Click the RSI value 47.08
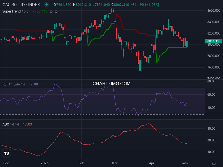The height and width of the screenshot is (167, 223). pos(33,84)
